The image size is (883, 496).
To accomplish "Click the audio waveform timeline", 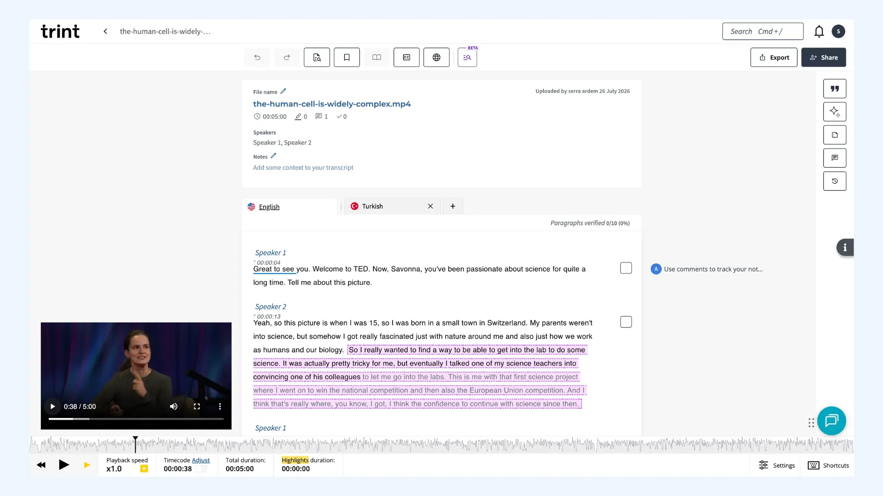I will (441, 445).
